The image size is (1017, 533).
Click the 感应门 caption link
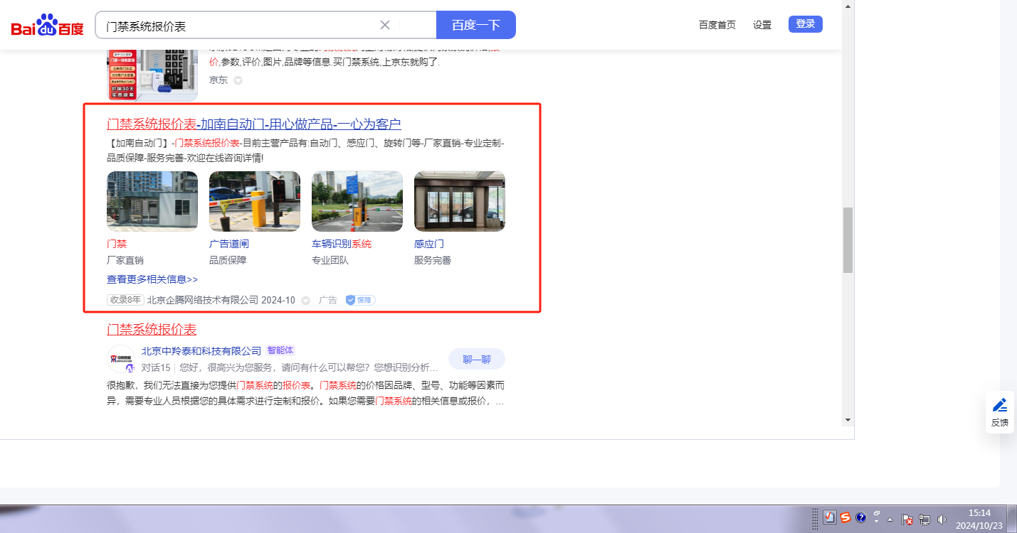pos(429,244)
